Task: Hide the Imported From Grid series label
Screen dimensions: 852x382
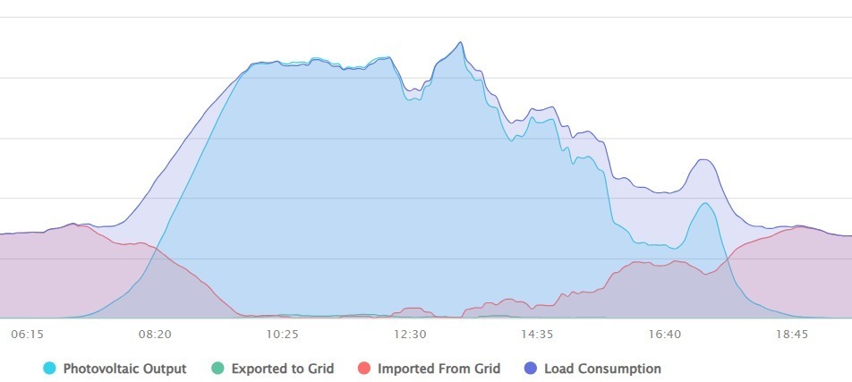Action: [439, 369]
